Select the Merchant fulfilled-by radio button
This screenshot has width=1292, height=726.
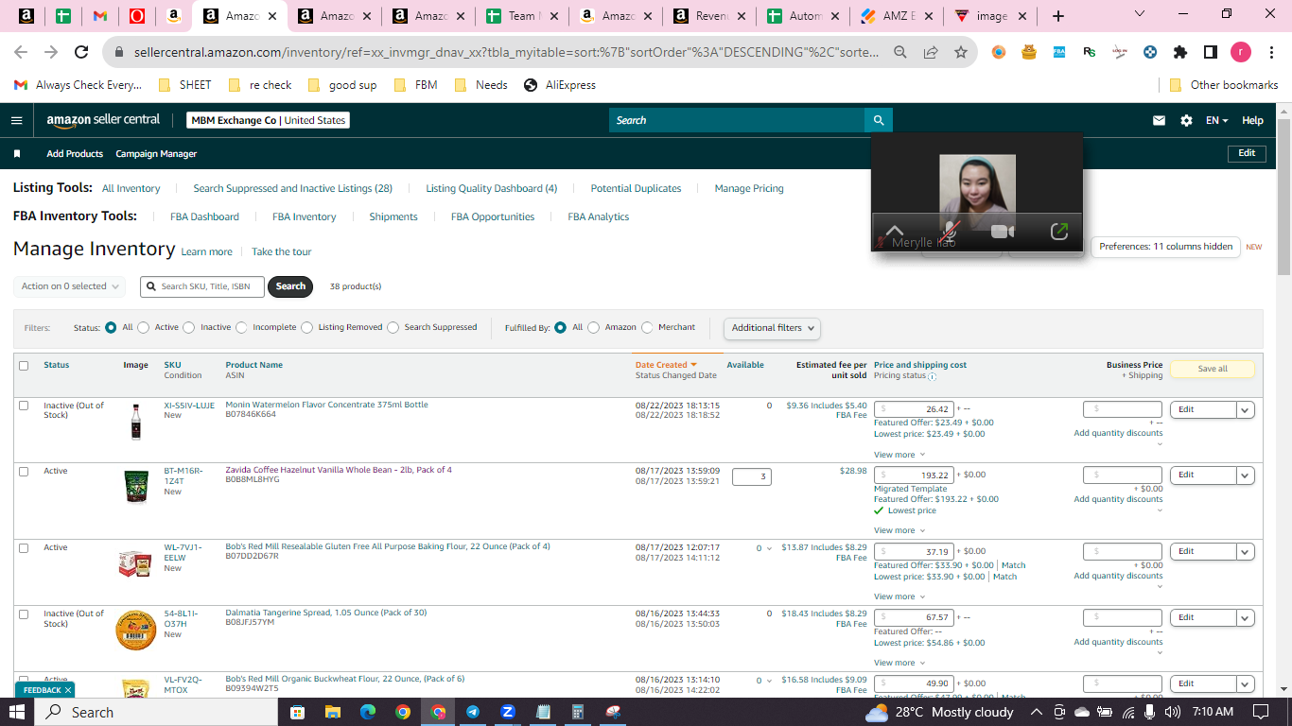647,328
